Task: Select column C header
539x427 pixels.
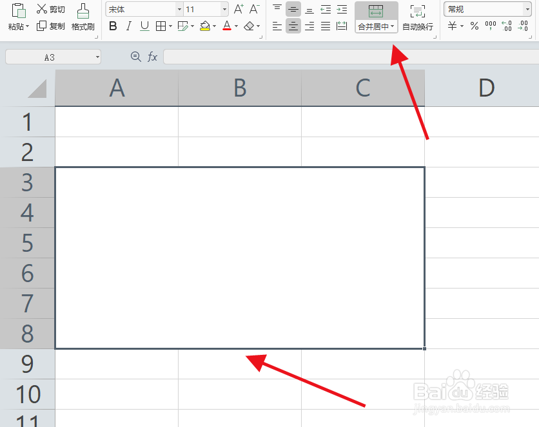Action: pos(363,88)
